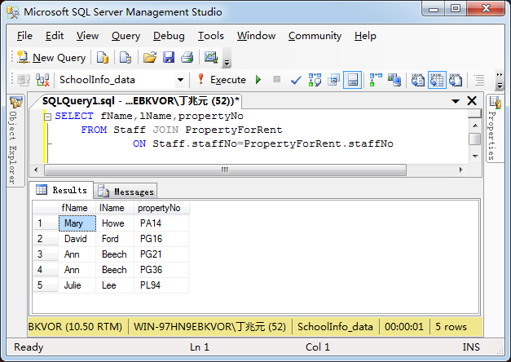Open the Help menu

365,36
